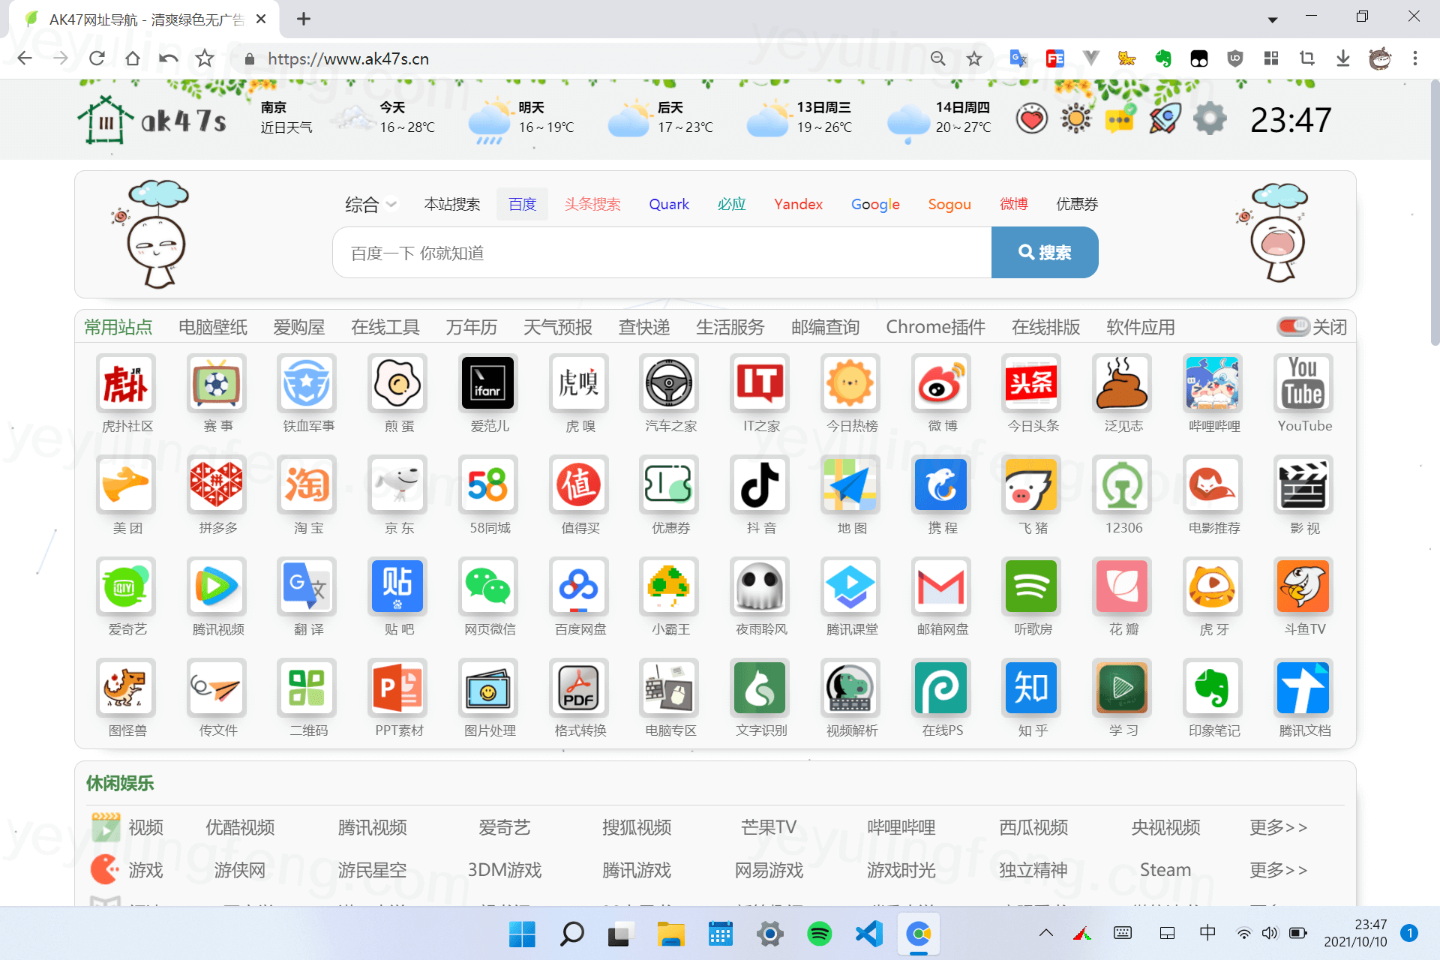Image resolution: width=1440 pixels, height=960 pixels.
Task: Expand 更多>> in the 视频 row
Action: coord(1278,827)
